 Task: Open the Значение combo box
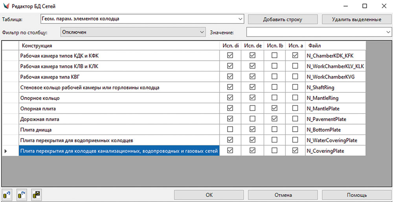[387, 32]
